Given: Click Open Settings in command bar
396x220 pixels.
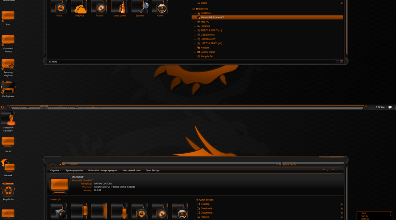Looking at the screenshot, I should 152,171.
